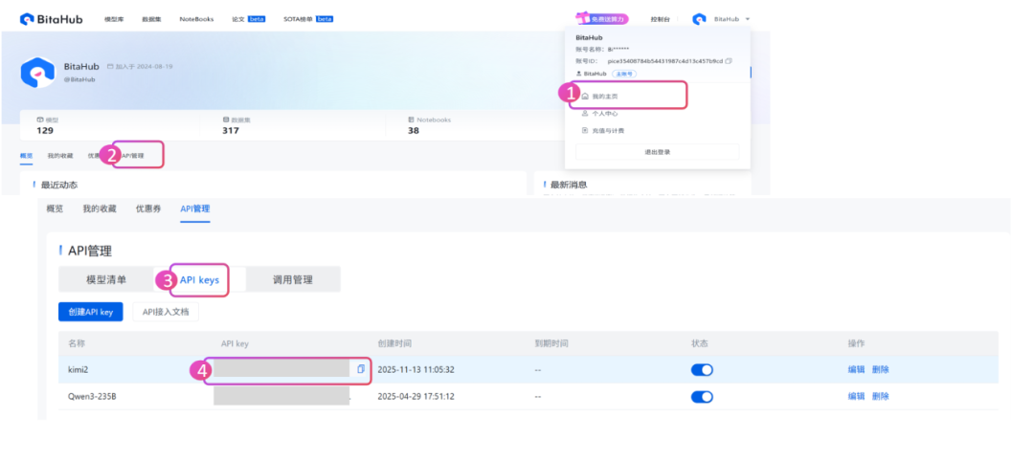Select the lower active API管理 tab
Image resolution: width=1034 pixels, height=460 pixels.
point(195,208)
